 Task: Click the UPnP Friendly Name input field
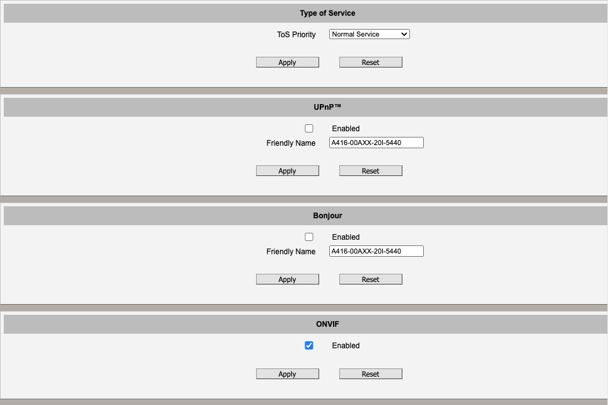(376, 142)
